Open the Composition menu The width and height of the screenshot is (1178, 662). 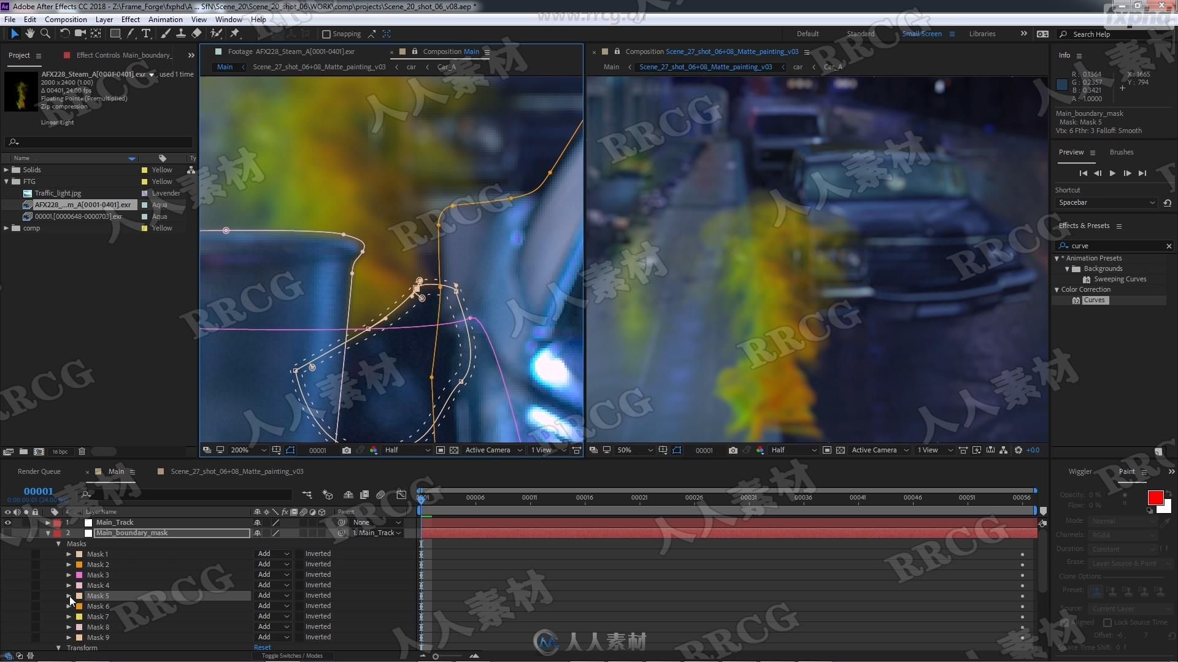66,20
